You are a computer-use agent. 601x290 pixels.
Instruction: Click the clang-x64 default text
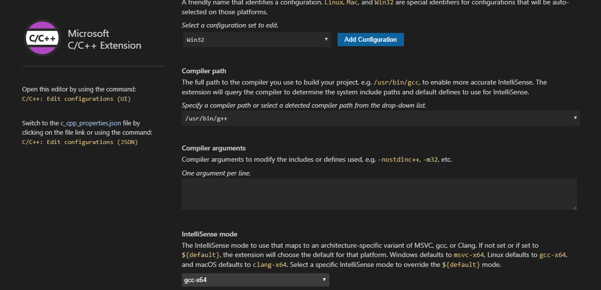(x=269, y=265)
